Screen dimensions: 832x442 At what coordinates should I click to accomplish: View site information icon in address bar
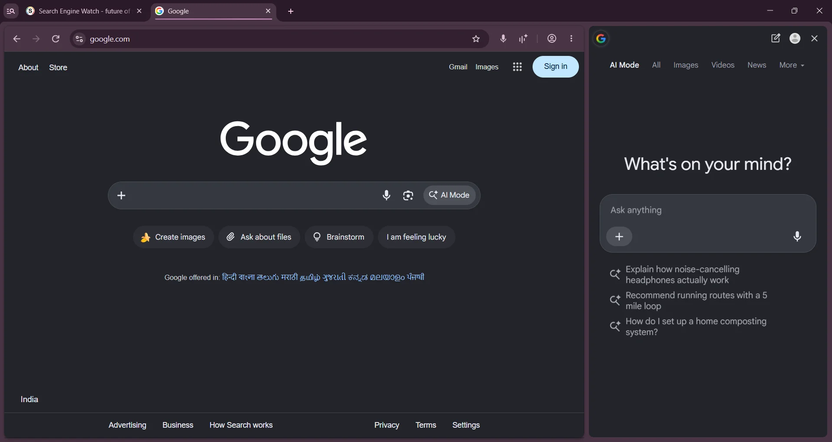click(79, 39)
